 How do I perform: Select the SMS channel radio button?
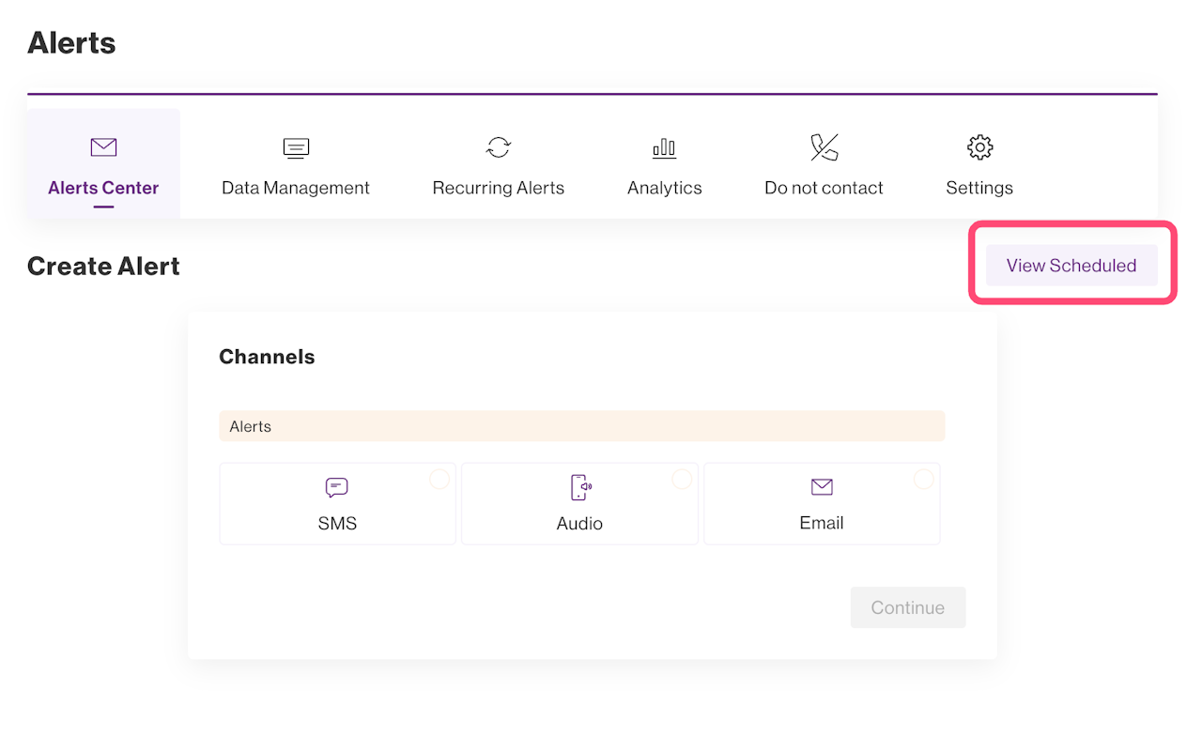[x=439, y=479]
